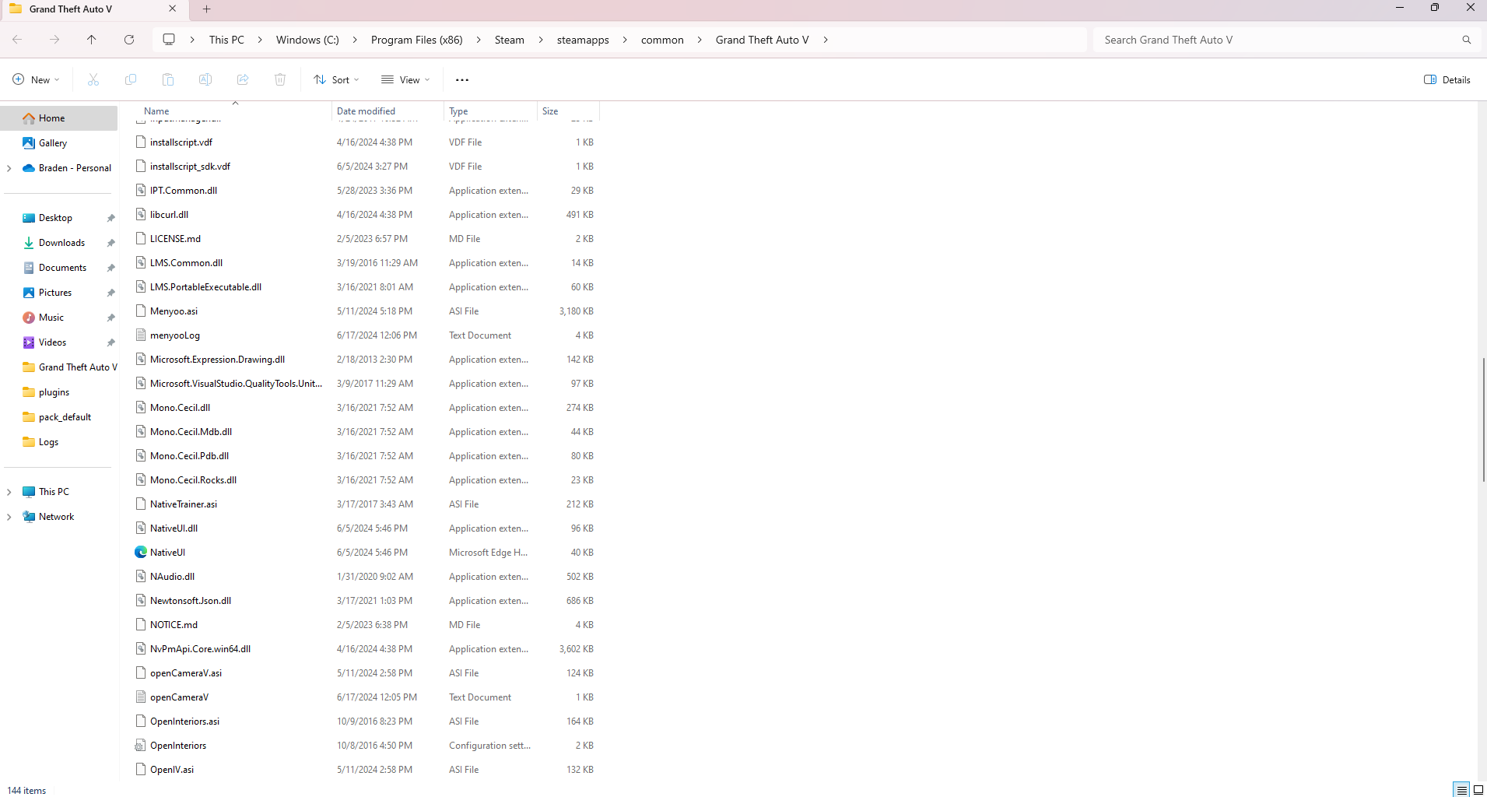Image resolution: width=1487 pixels, height=797 pixels.
Task: Toggle the Details pane button
Action: (x=1447, y=79)
